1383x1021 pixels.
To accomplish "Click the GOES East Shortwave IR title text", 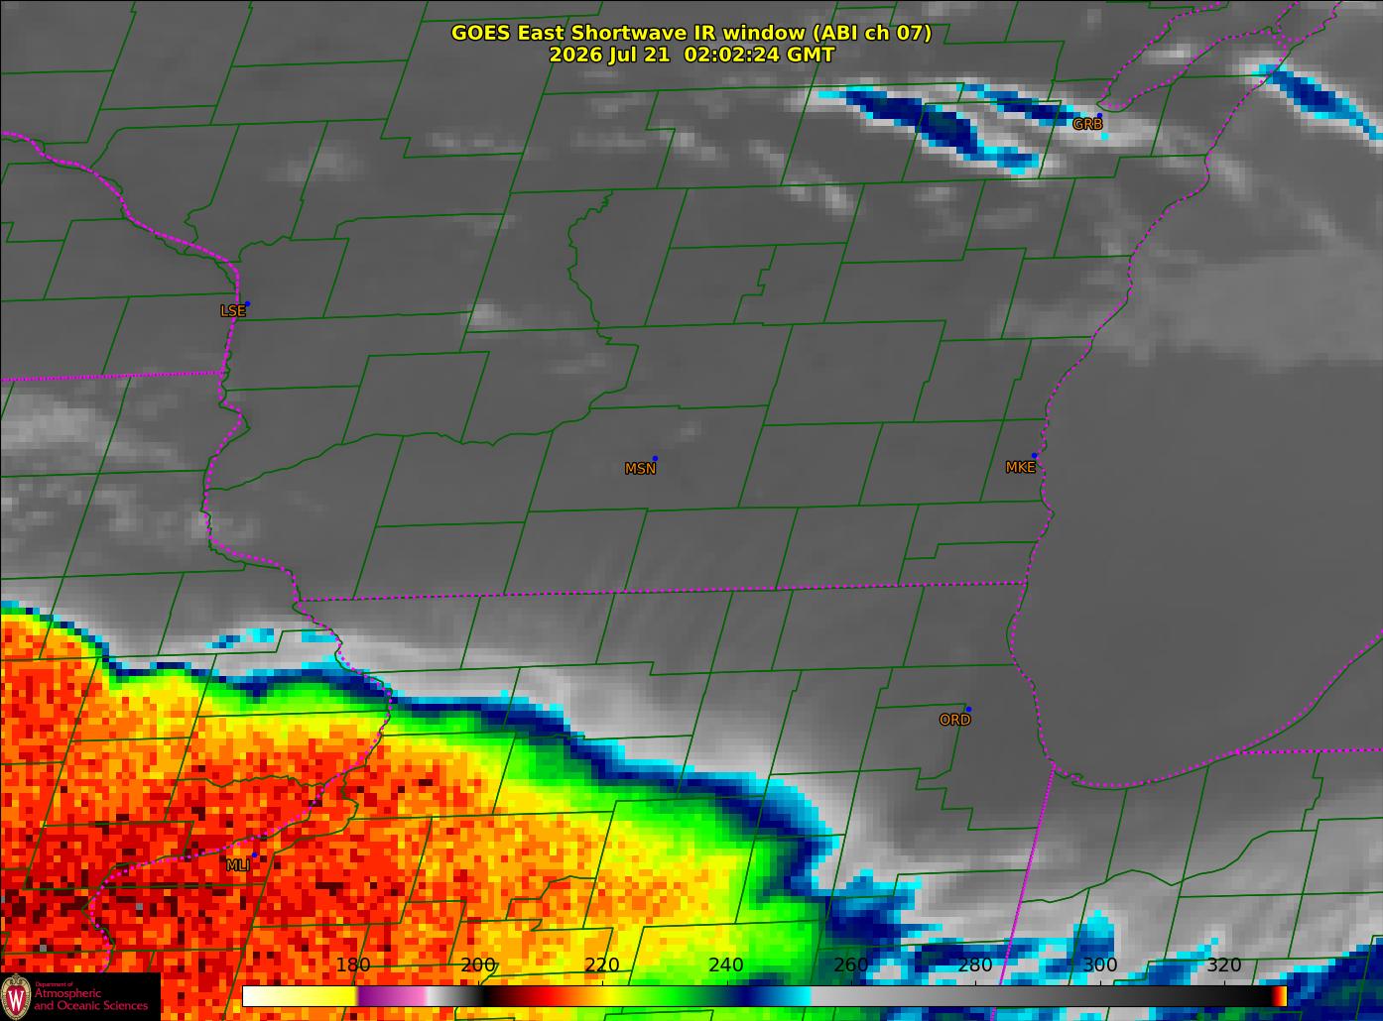I will 691,33.
